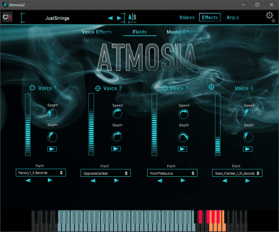Toggle the A|B compare icon

tap(132, 18)
